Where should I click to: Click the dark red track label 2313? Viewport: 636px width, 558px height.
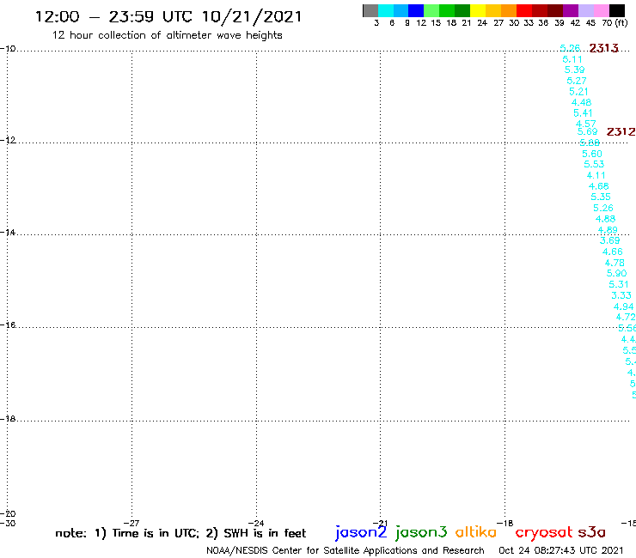click(603, 48)
